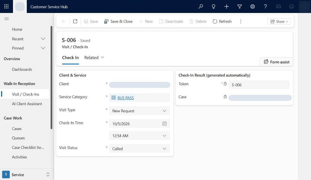Open the more commands ellipsis
Screen dimensions: 311x180
pyautogui.click(x=241, y=21)
